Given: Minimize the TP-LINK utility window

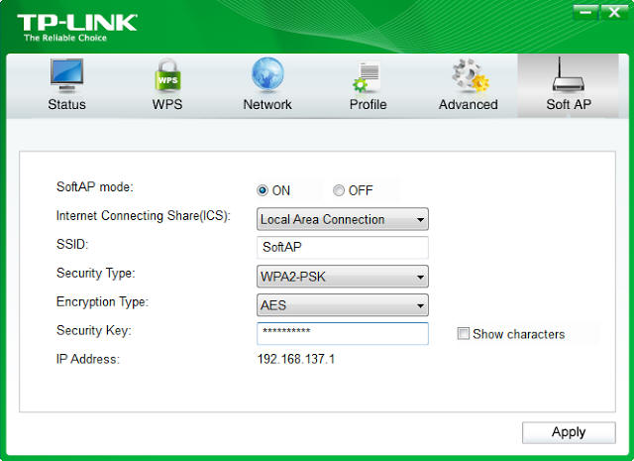Looking at the screenshot, I should [586, 12].
